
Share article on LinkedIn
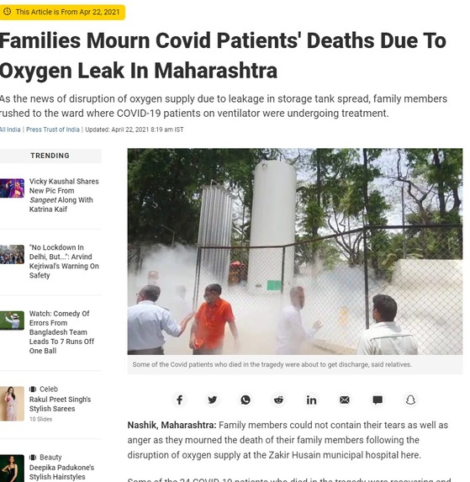[311, 400]
